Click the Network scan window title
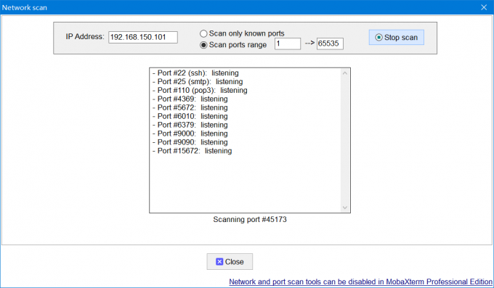The image size is (494, 288). tap(25, 7)
